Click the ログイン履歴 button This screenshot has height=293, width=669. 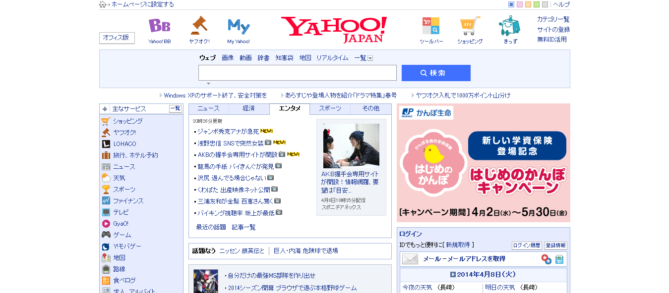(527, 245)
